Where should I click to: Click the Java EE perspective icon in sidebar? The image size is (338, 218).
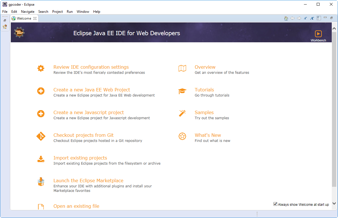click(x=5, y=27)
